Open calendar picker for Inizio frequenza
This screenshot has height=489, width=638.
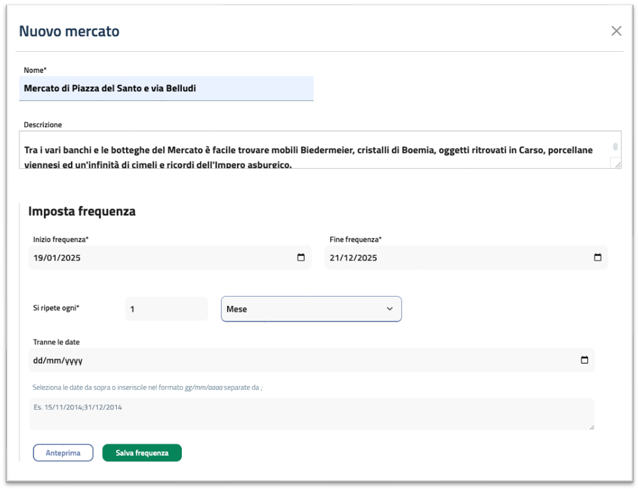(x=301, y=258)
